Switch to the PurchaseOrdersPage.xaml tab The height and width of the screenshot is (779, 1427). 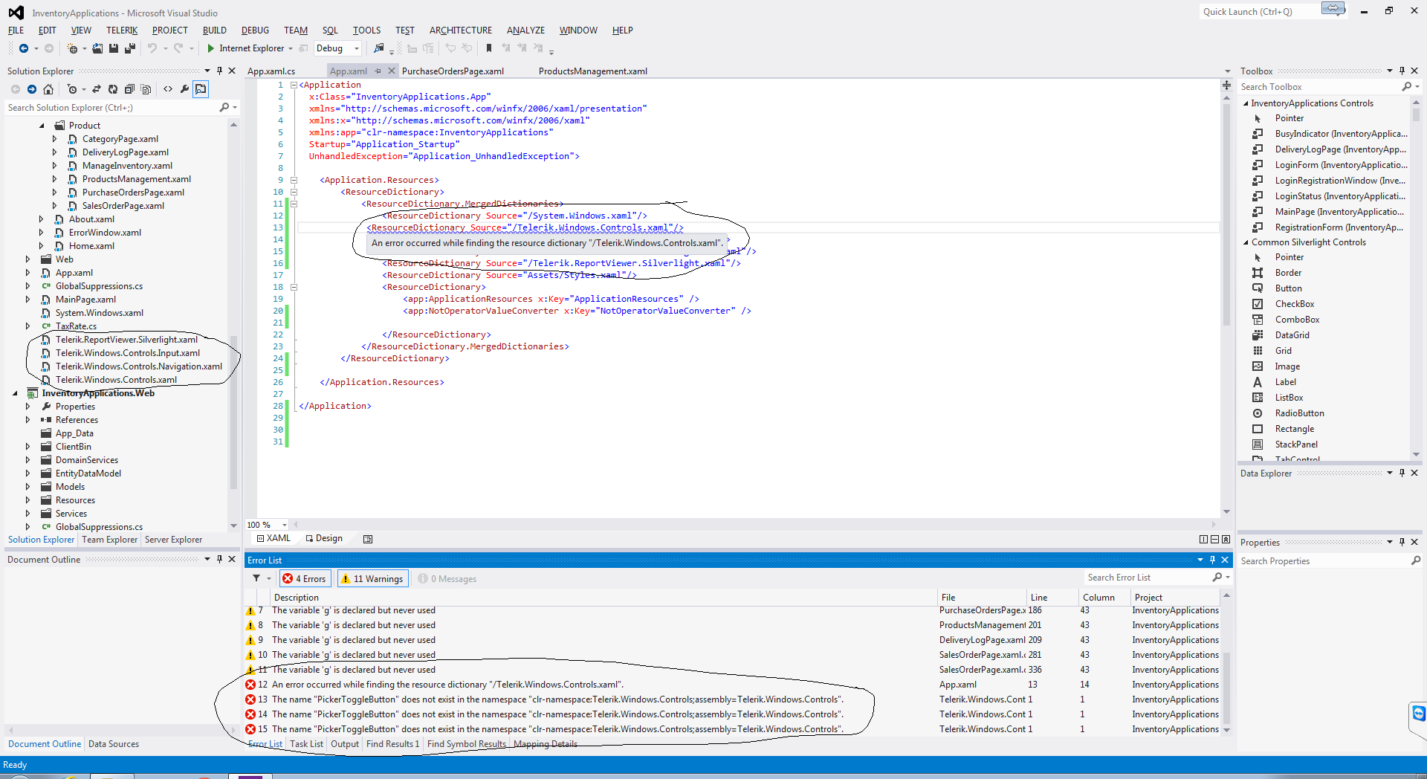[x=453, y=71]
